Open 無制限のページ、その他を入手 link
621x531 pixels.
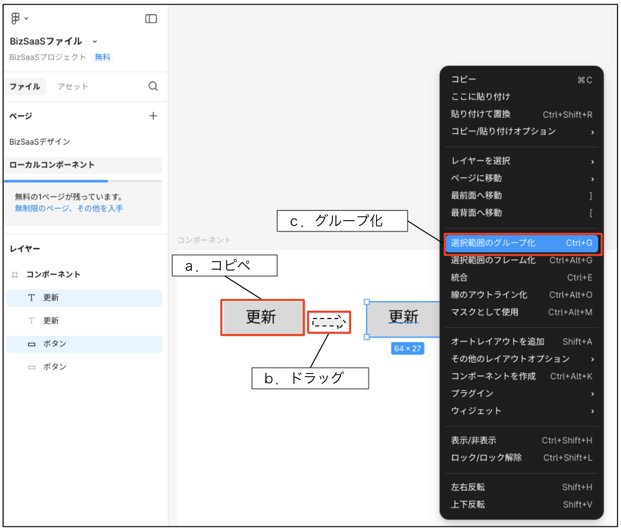point(69,208)
